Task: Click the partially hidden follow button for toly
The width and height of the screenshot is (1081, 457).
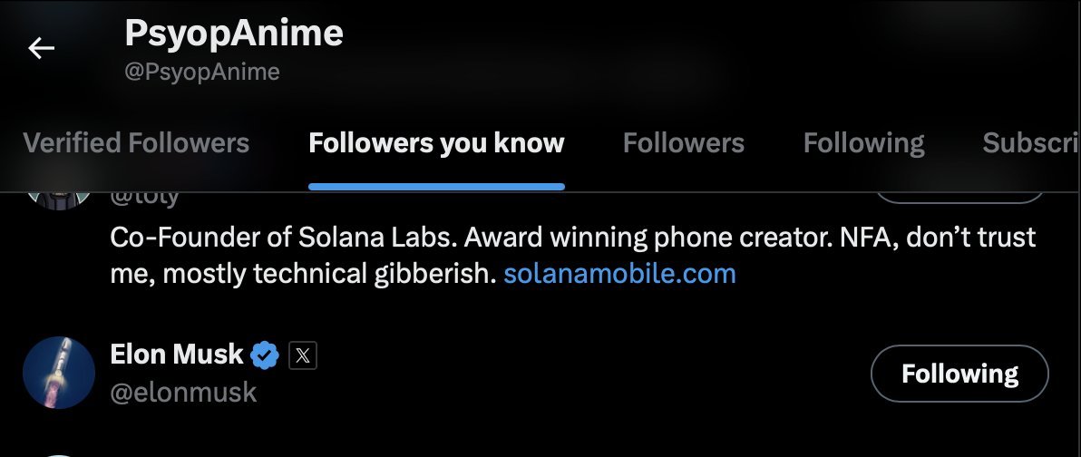Action: point(959,197)
